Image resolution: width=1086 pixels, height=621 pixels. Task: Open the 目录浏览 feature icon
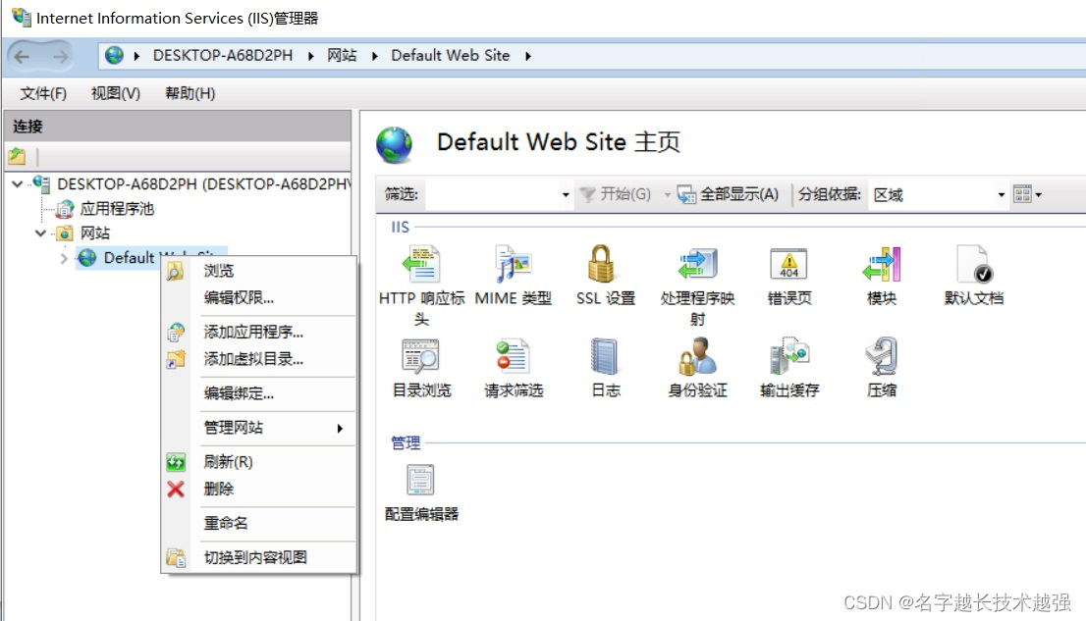(x=421, y=356)
